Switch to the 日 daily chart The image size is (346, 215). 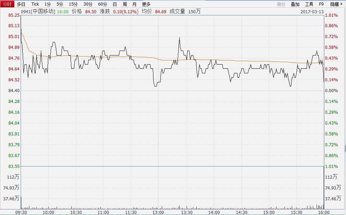(115, 4)
